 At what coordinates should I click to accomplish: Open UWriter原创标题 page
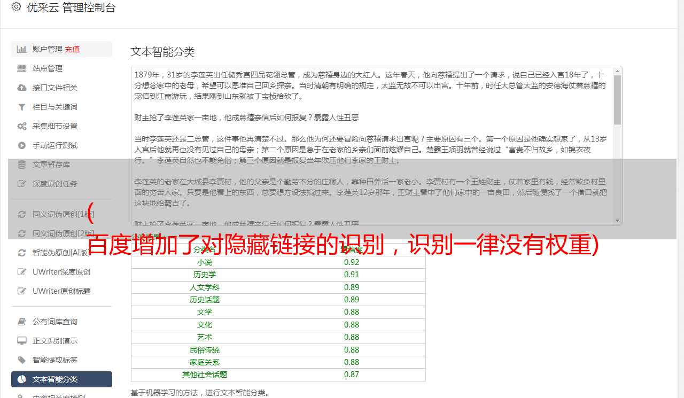click(x=61, y=291)
